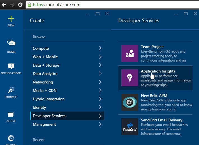Click the browser forward arrow
This screenshot has height=145, width=199.
[x=12, y=5]
